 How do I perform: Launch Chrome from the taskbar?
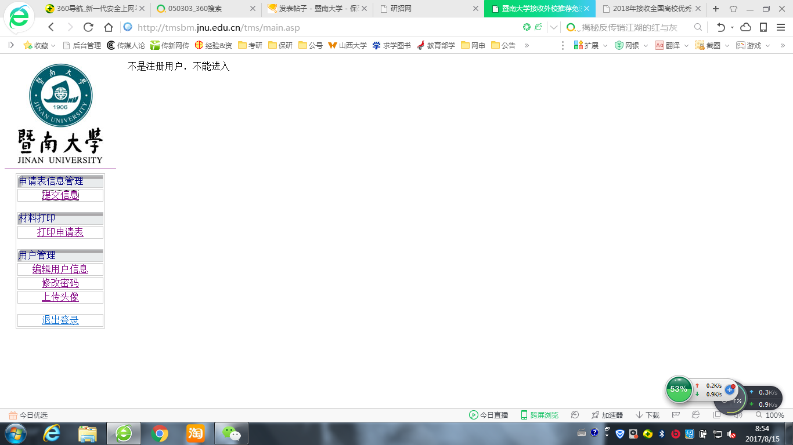click(160, 433)
